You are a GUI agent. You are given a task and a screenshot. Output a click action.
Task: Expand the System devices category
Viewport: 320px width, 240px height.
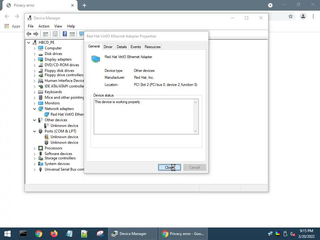[x=34, y=164]
